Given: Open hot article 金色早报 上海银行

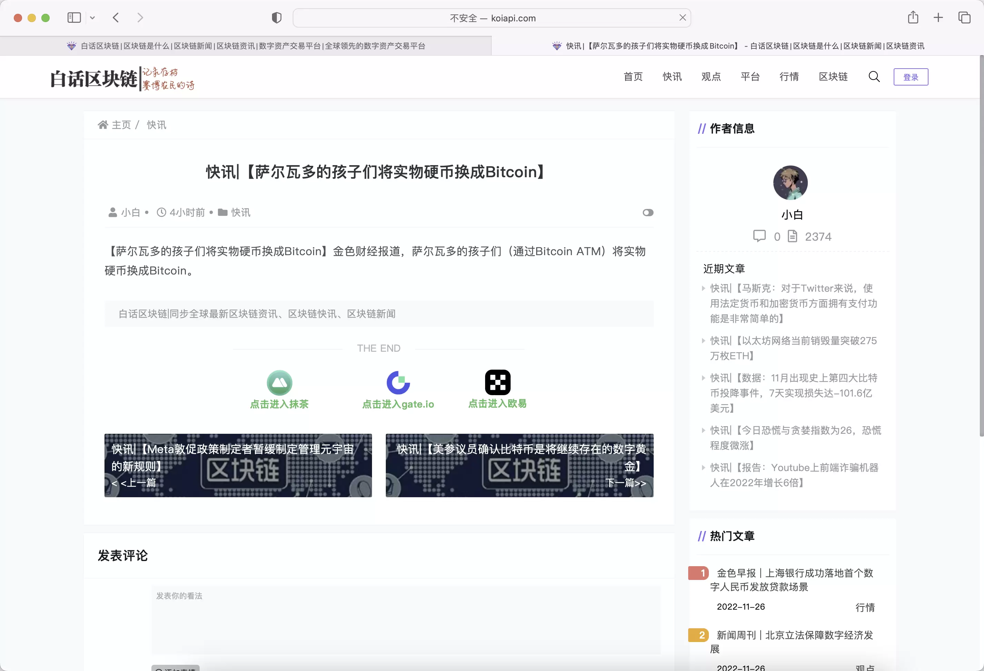Looking at the screenshot, I should click(791, 580).
